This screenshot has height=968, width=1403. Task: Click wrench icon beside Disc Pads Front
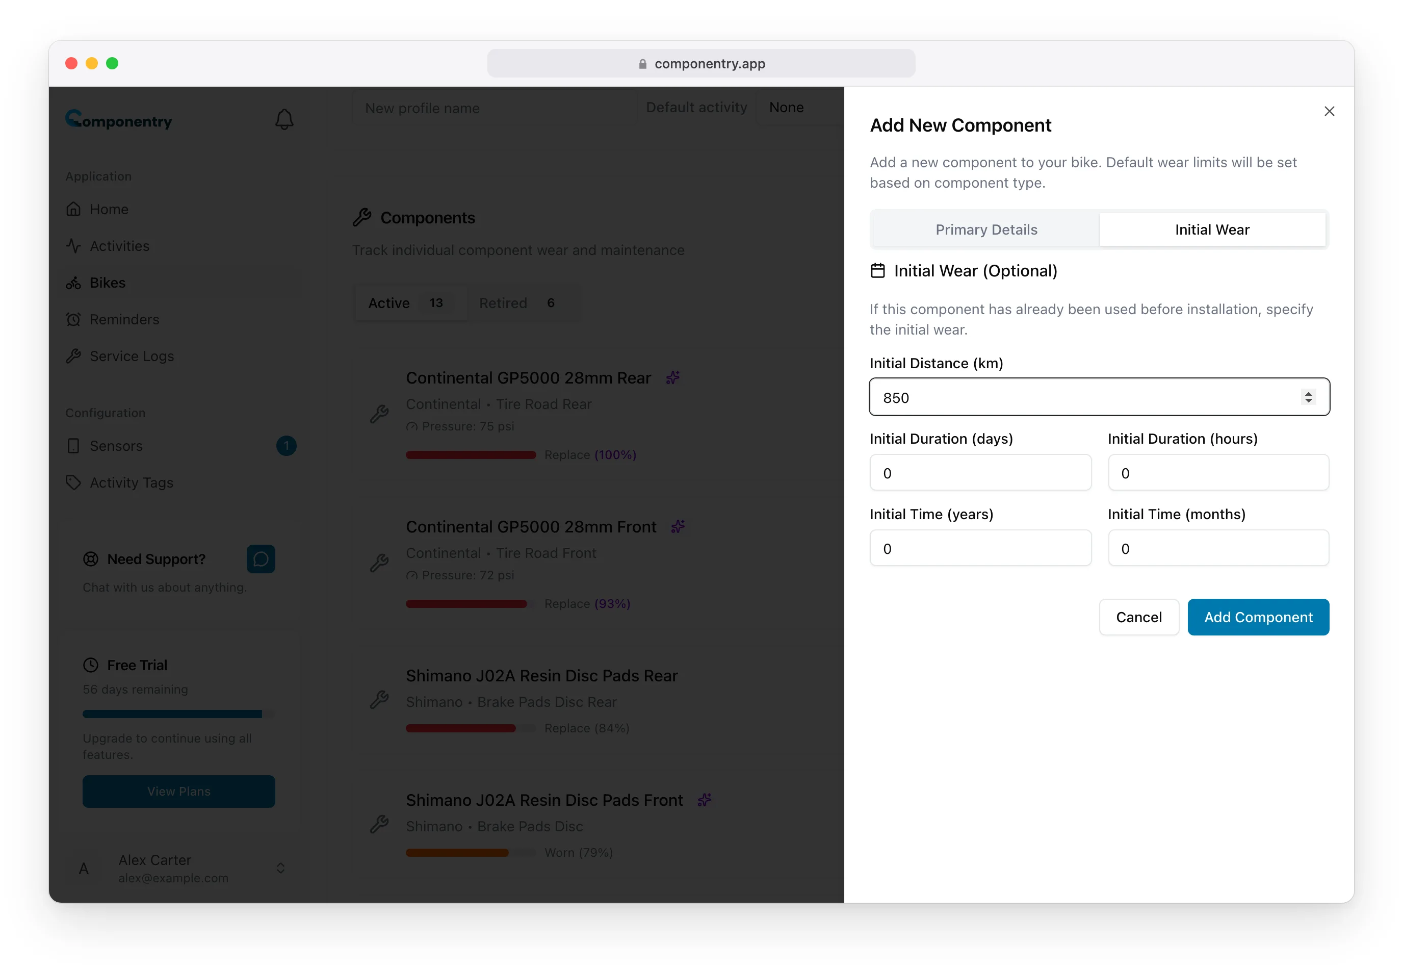click(379, 824)
